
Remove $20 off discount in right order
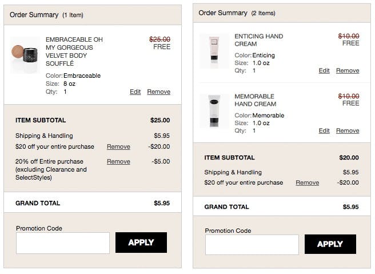(x=308, y=182)
